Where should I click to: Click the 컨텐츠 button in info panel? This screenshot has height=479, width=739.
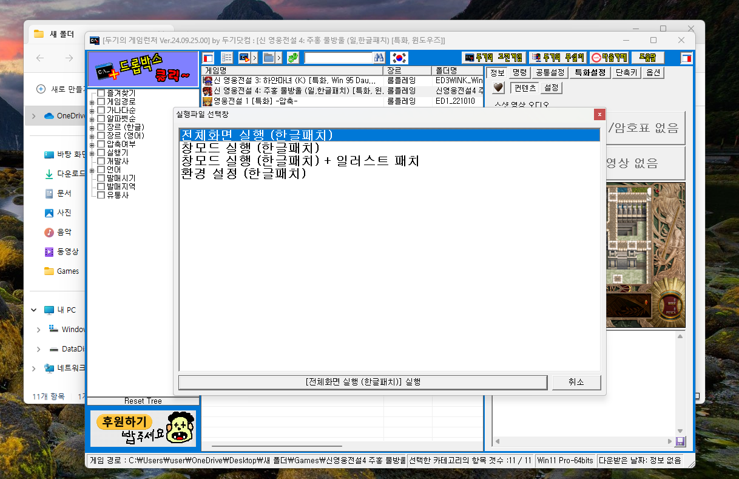[x=524, y=88]
